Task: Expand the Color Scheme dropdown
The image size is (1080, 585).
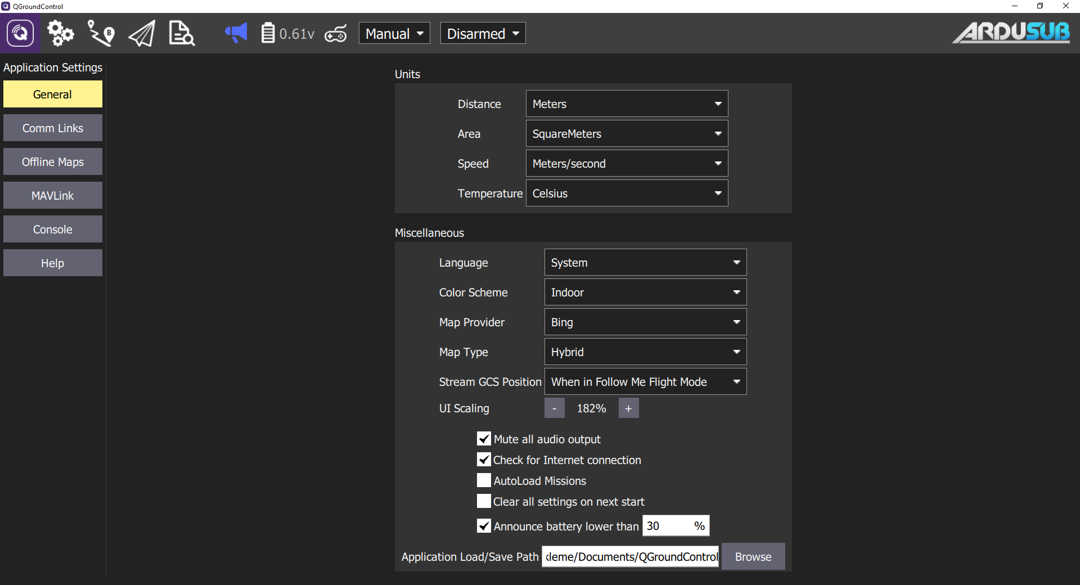Action: (x=646, y=292)
